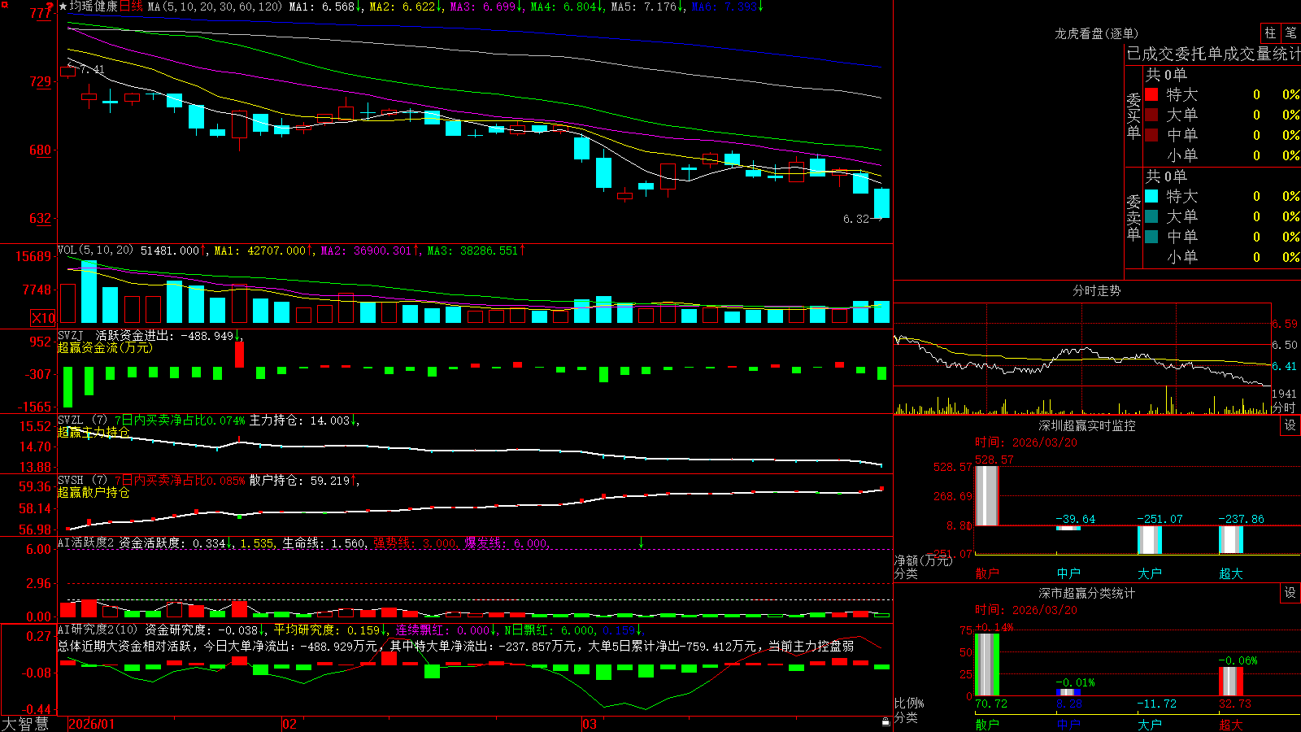
Task: Click the red 特大 swatch under 委买单
Action: coord(1151,94)
